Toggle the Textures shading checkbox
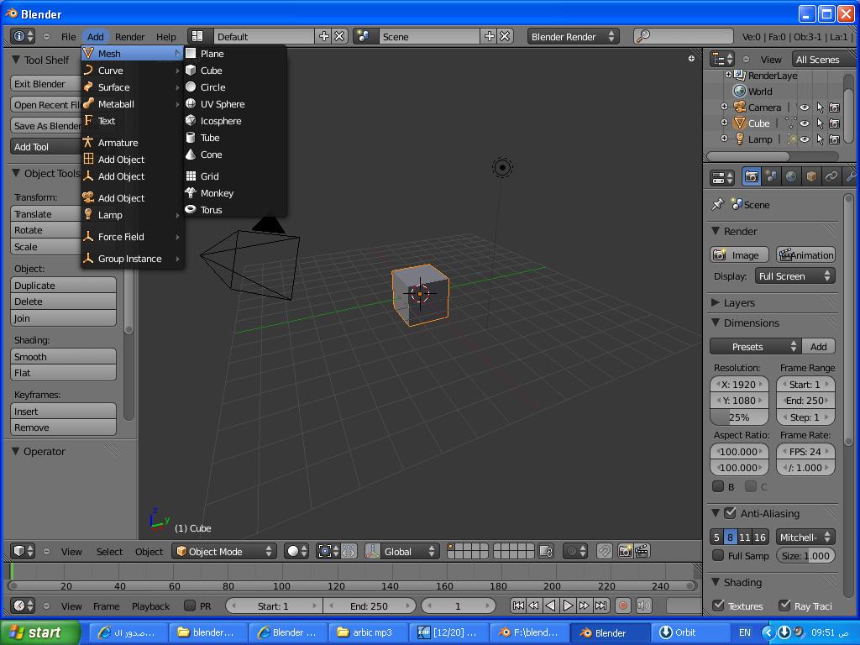Screen dimensions: 860x645 coord(718,606)
